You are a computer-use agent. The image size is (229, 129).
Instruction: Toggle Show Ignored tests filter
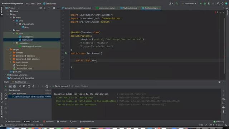(x=14, y=86)
